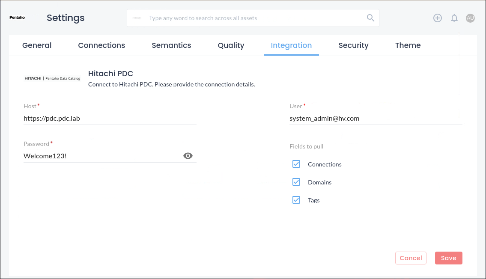Open the AU user avatar menu
Image resolution: width=486 pixels, height=279 pixels.
tap(470, 18)
